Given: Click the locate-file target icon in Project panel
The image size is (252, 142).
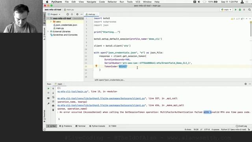Looking at the screenshot, I should (68, 14).
